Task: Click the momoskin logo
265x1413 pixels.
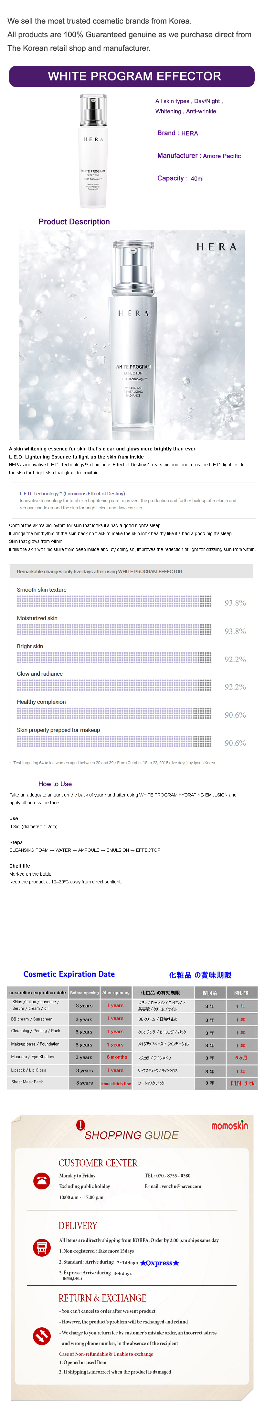Action: pos(229,1125)
